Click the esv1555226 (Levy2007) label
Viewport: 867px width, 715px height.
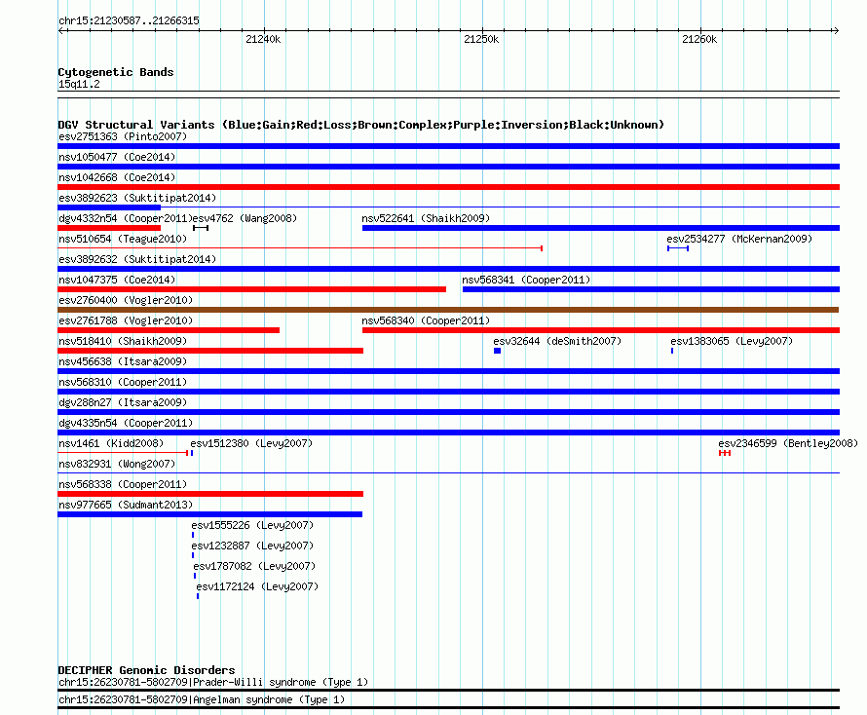(x=252, y=525)
